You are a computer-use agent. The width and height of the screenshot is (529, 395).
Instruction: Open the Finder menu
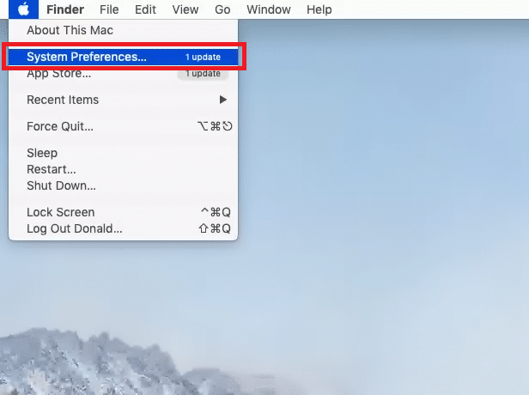[x=65, y=9]
